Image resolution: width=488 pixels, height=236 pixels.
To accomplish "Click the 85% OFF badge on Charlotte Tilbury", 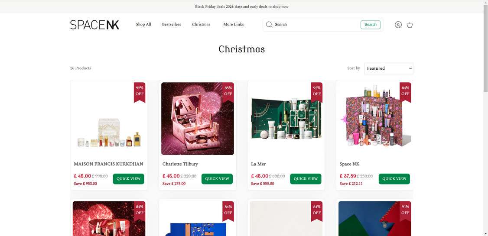I will click(x=228, y=92).
